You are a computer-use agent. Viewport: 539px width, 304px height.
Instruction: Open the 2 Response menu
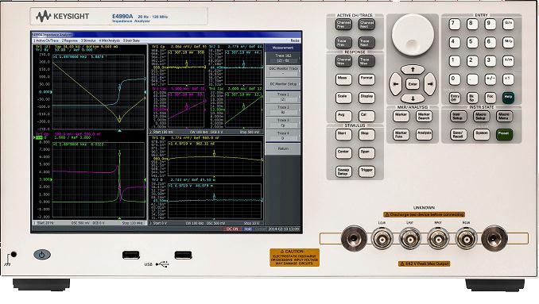pyautogui.click(x=70, y=40)
